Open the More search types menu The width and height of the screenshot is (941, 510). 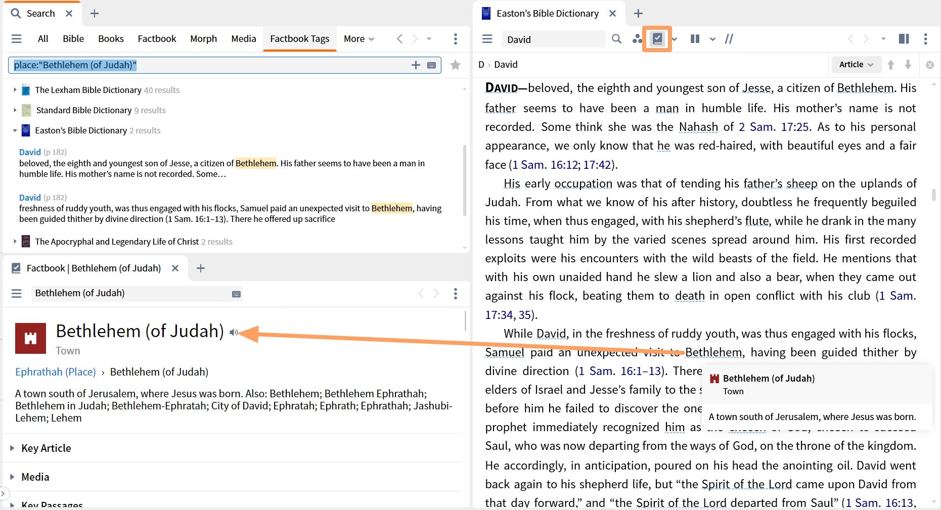coord(359,39)
